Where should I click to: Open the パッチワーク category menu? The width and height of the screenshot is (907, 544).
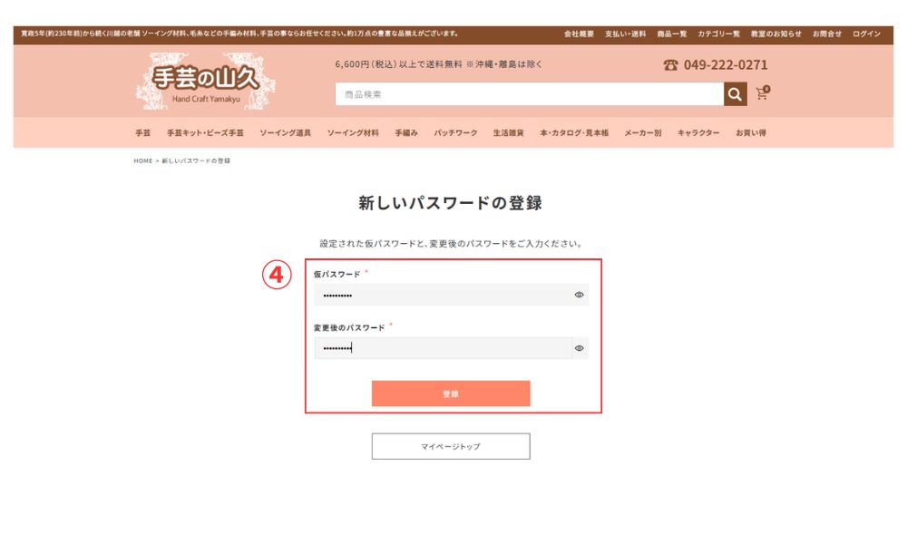456,133
